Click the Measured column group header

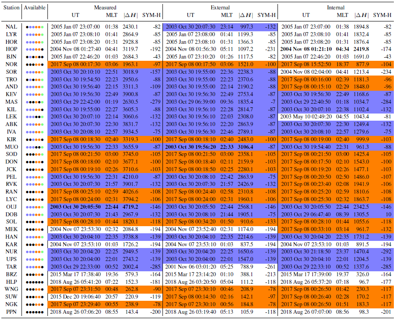pyautogui.click(x=105, y=8)
